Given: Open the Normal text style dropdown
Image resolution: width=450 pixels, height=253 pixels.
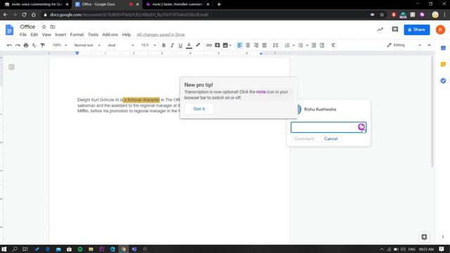Looking at the screenshot, I should (x=87, y=45).
